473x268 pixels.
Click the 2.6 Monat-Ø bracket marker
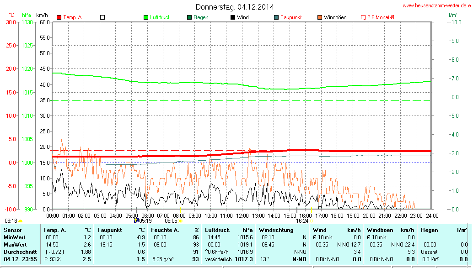pos(363,17)
